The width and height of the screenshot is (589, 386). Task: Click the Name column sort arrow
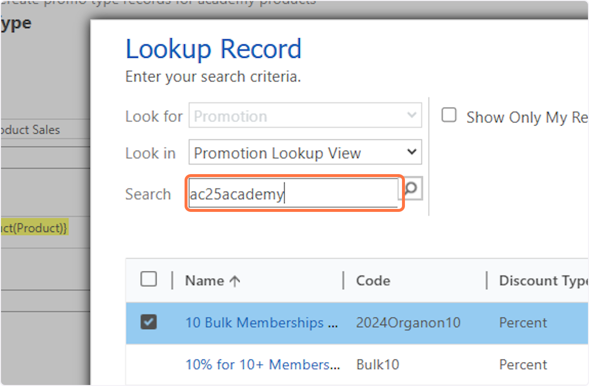tap(235, 281)
